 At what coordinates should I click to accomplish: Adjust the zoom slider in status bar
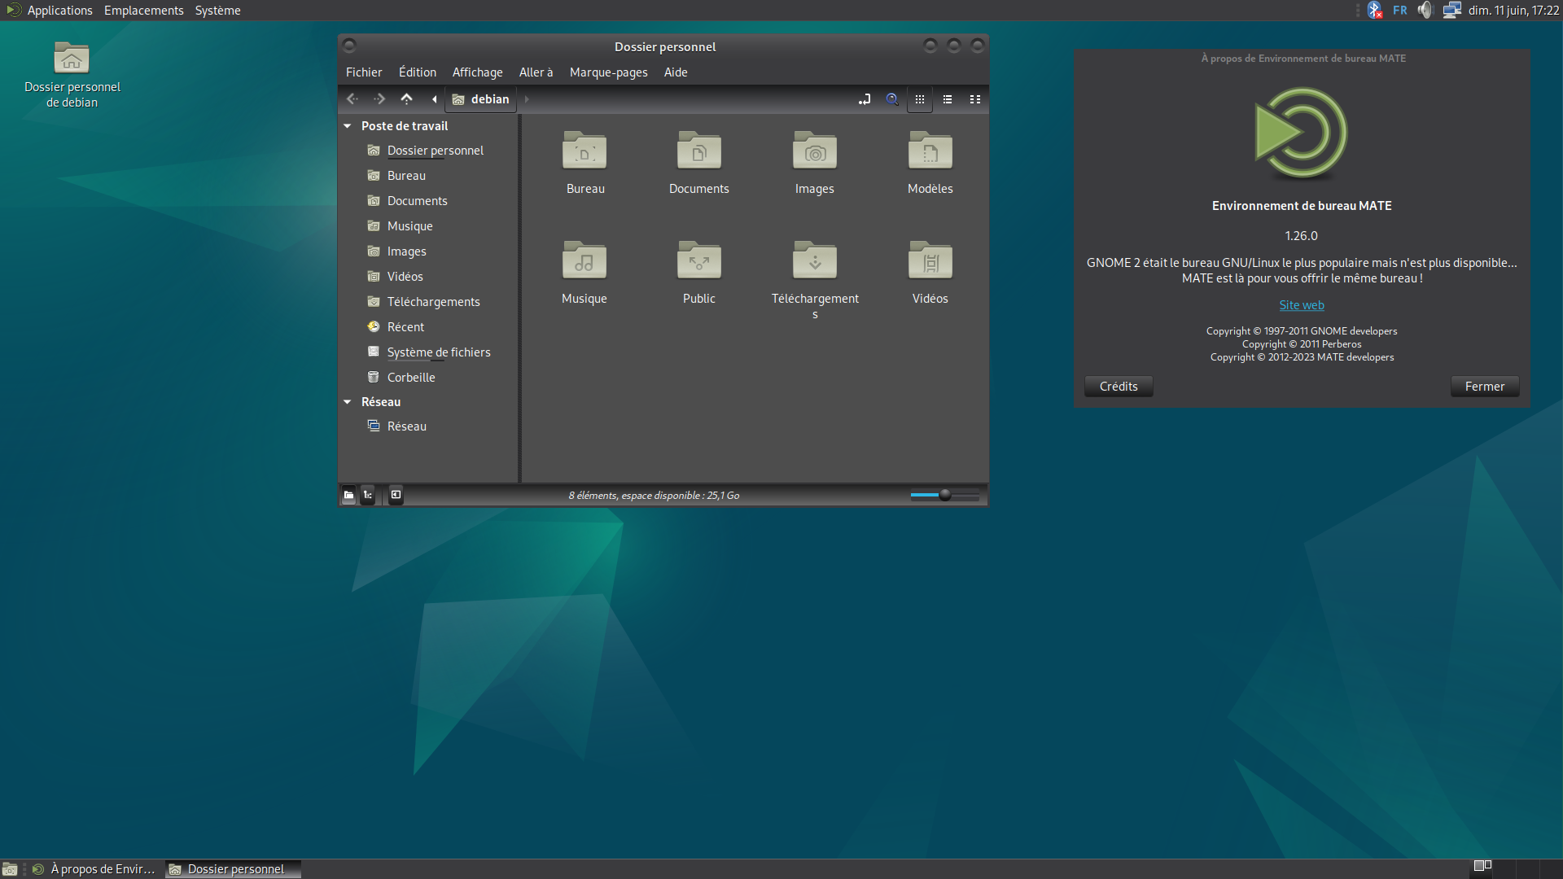tap(945, 495)
